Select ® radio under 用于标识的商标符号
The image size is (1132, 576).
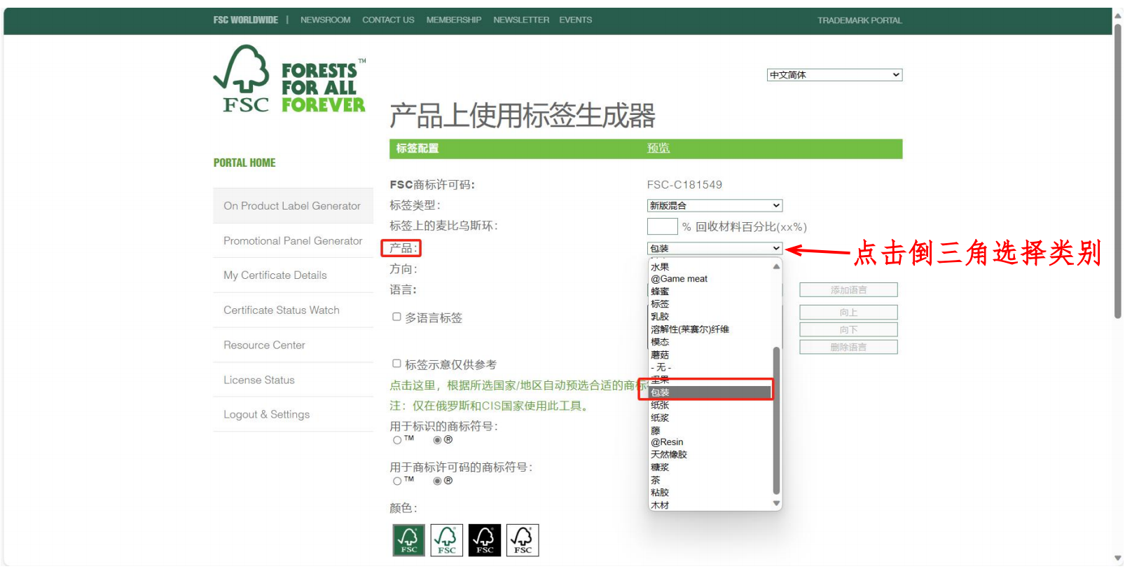pyautogui.click(x=437, y=440)
